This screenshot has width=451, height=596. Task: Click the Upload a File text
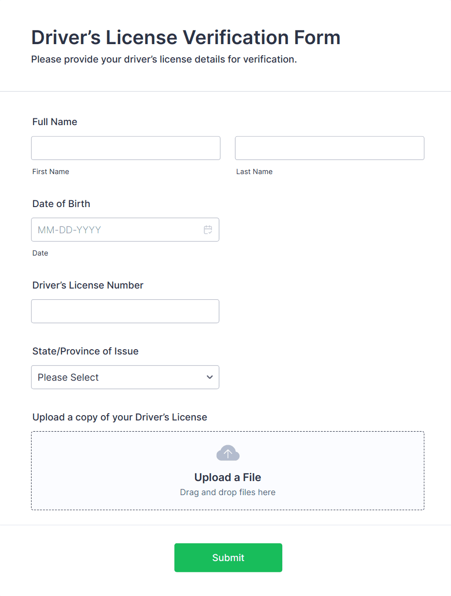(x=228, y=478)
